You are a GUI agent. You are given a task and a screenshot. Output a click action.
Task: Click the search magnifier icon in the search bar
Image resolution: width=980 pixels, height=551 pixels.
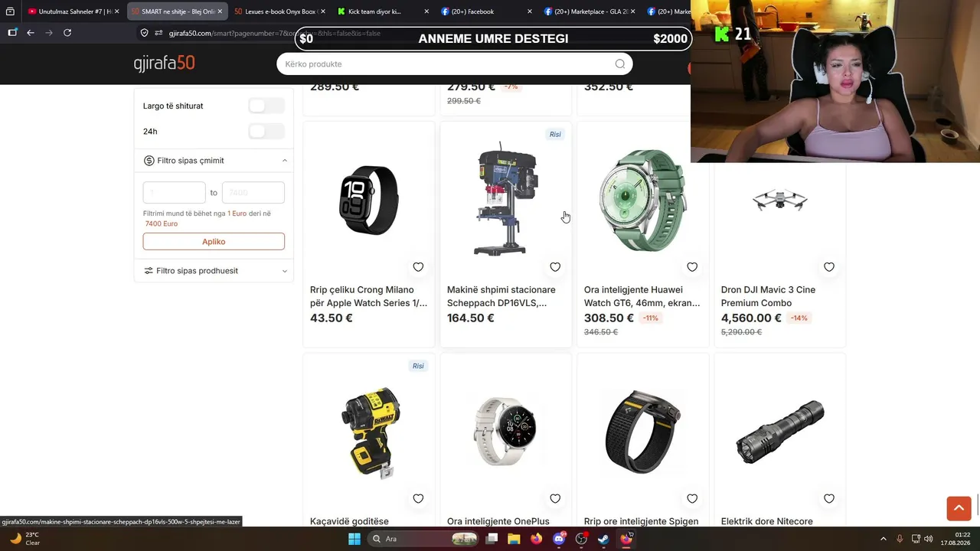tap(620, 64)
